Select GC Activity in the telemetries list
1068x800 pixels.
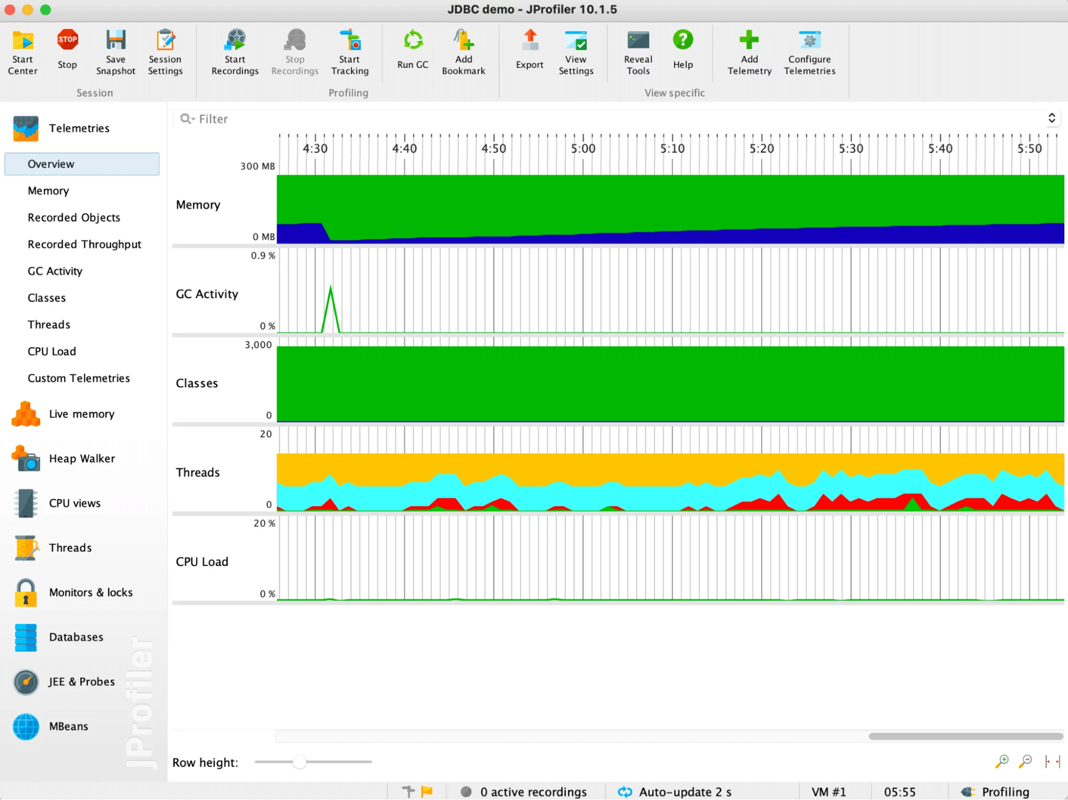[55, 271]
